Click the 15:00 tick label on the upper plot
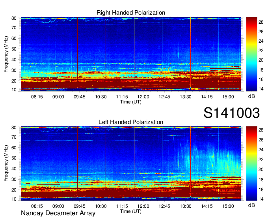 click(228, 97)
